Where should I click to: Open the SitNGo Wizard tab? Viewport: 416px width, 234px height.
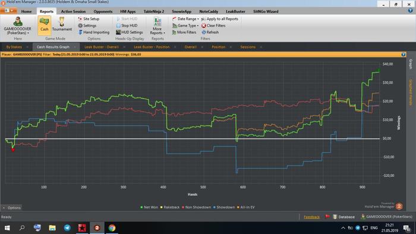pos(266,11)
